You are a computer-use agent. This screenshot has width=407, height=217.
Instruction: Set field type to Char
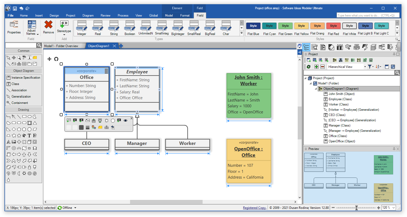(x=226, y=28)
